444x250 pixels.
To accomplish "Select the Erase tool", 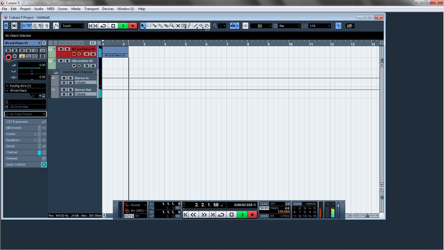I will click(x=167, y=26).
